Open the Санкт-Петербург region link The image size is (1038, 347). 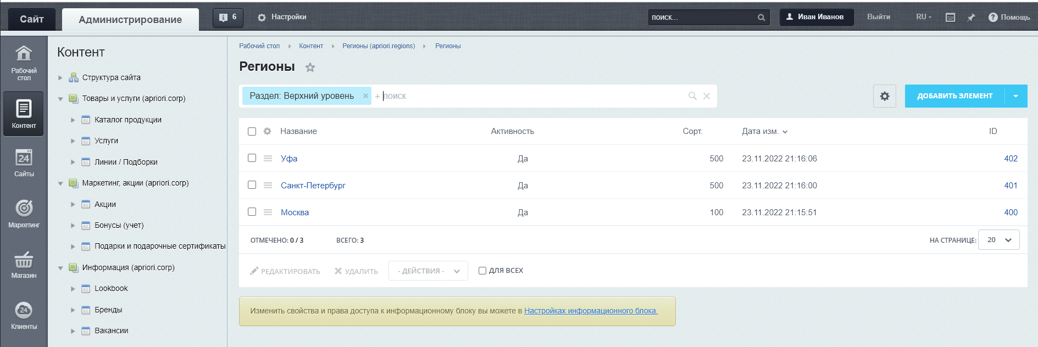313,186
